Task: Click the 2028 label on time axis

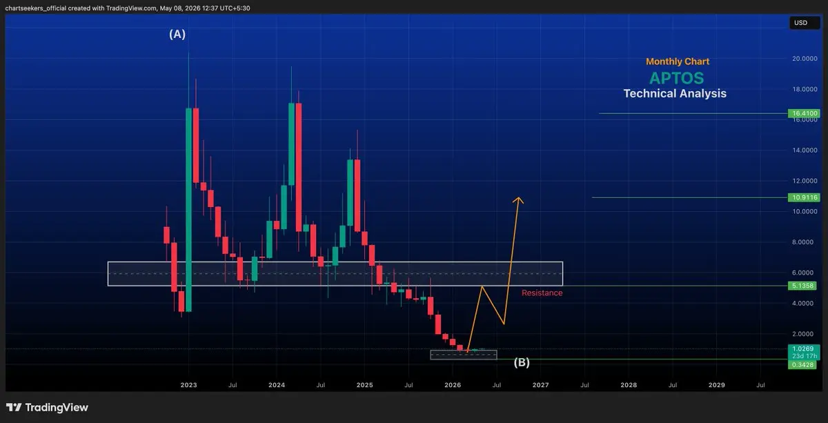Action: point(629,384)
